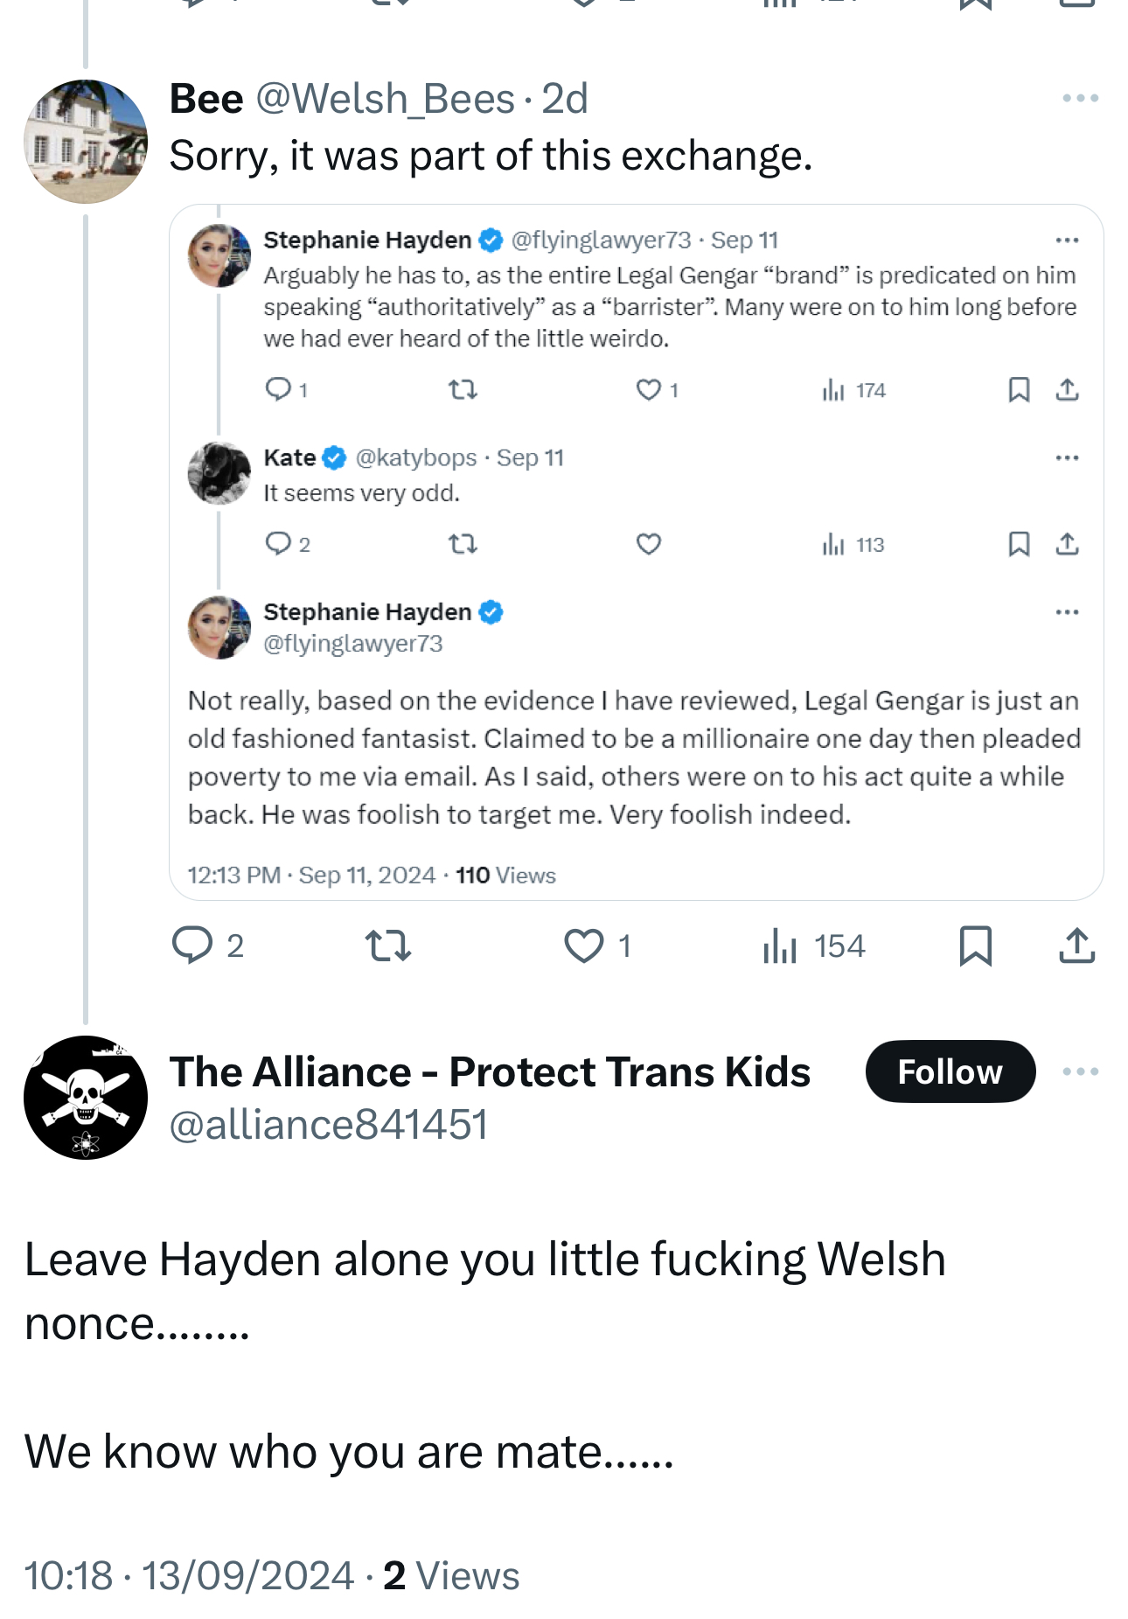Screen dimensions: 1128x1619
Task: Repost Bee's tweet
Action: [x=387, y=946]
